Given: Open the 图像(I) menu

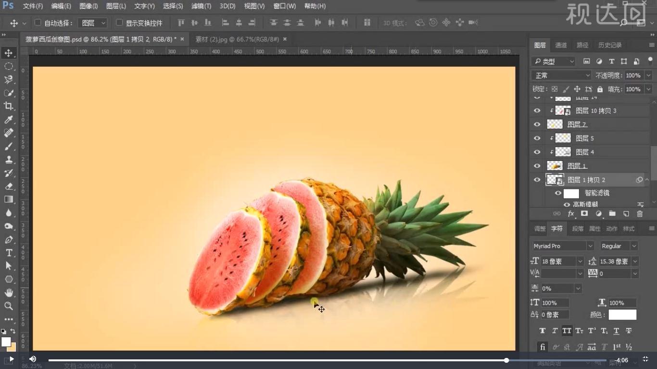Looking at the screenshot, I should tap(88, 6).
